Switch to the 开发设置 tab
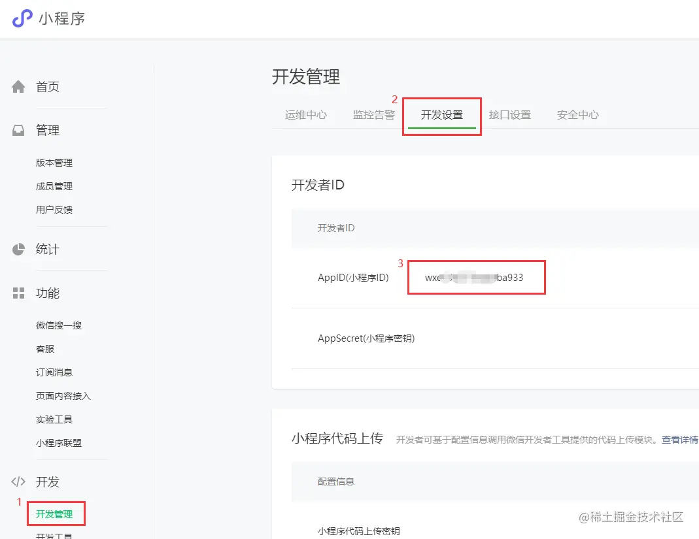 pos(442,115)
